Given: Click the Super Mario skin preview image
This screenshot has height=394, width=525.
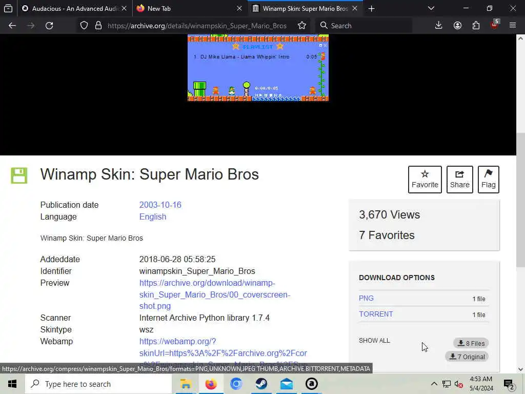Looking at the screenshot, I should pyautogui.click(x=258, y=68).
